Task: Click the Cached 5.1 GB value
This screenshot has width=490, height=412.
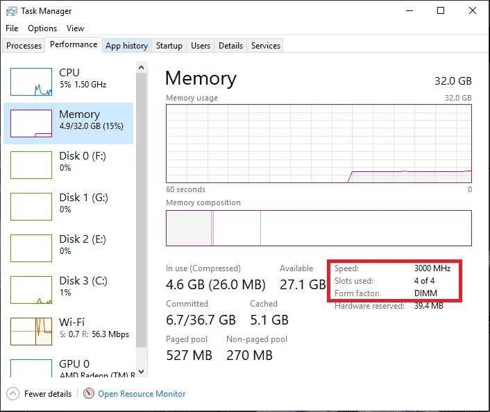Action: [269, 320]
